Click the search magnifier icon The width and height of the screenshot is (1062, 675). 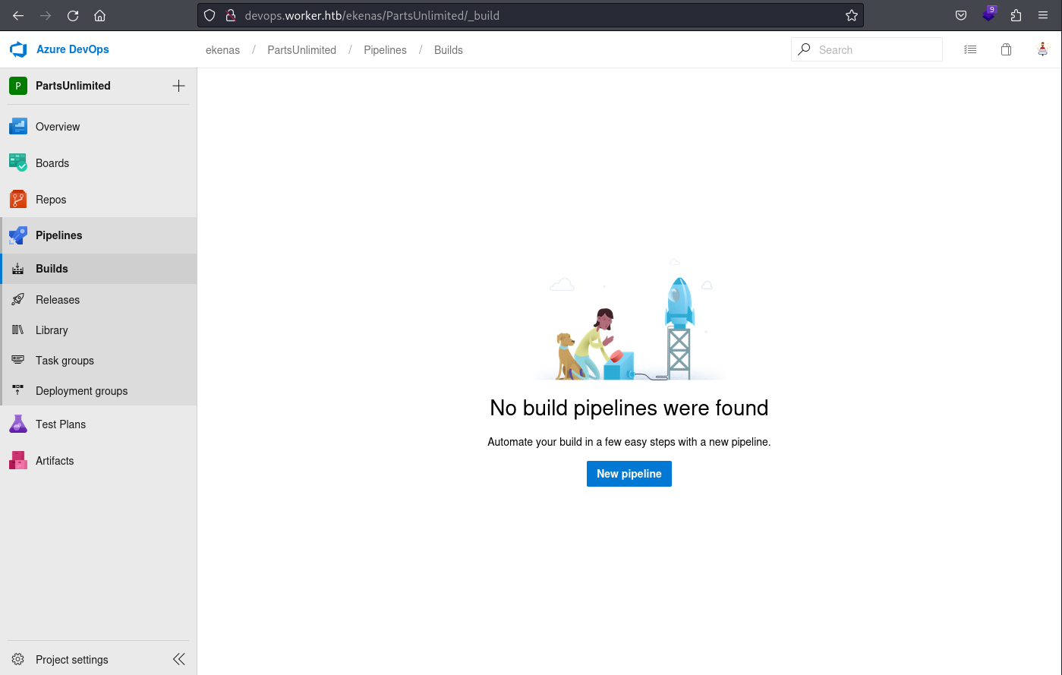click(x=804, y=49)
